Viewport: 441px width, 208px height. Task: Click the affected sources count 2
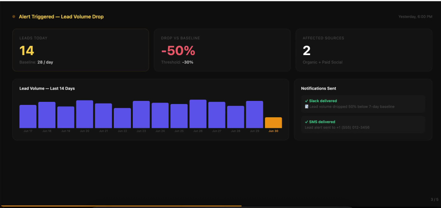click(x=306, y=51)
